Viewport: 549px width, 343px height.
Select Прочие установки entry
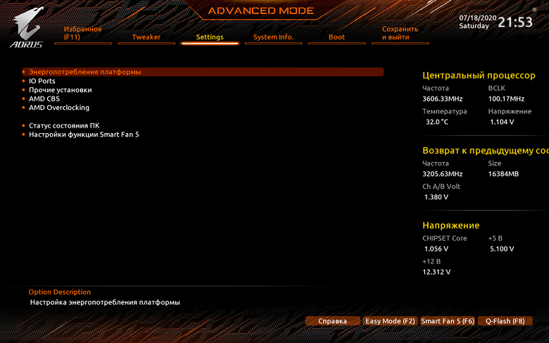point(61,90)
